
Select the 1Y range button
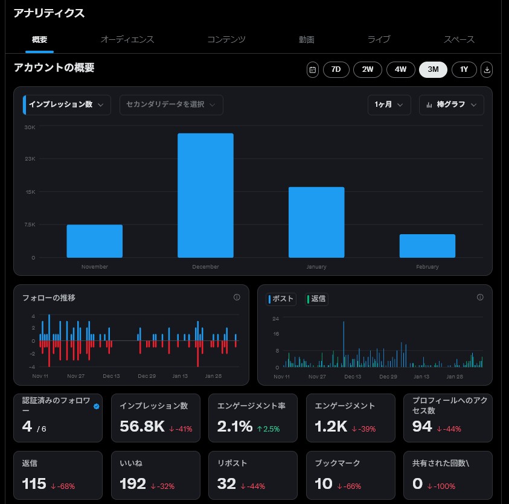pos(464,69)
